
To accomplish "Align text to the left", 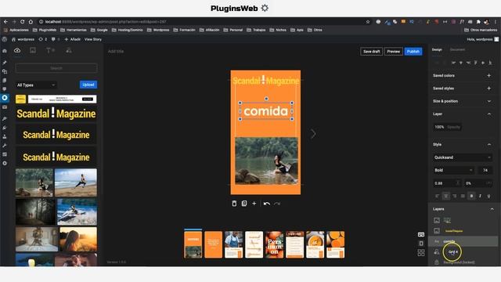I will pyautogui.click(x=437, y=196).
